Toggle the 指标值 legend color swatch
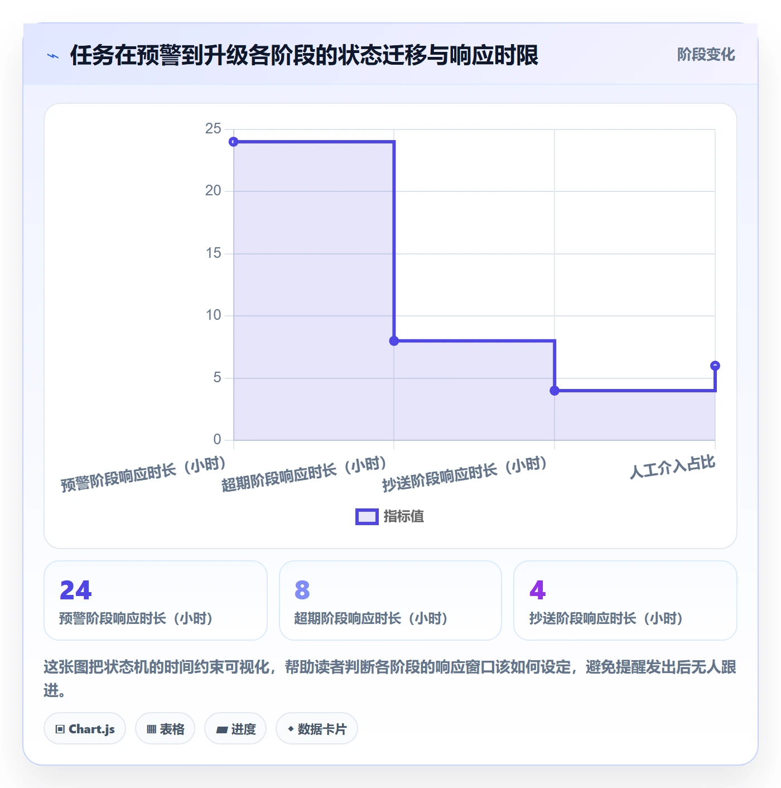Screen dimensions: 781x788 [x=367, y=517]
